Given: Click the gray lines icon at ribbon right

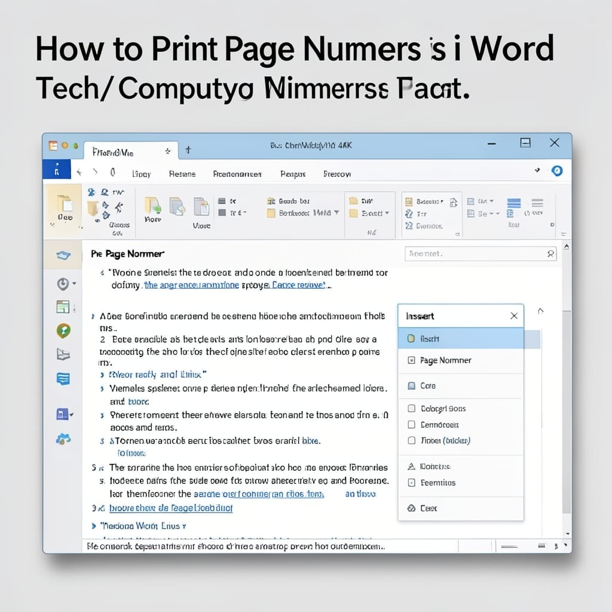Looking at the screenshot, I should 537,203.
